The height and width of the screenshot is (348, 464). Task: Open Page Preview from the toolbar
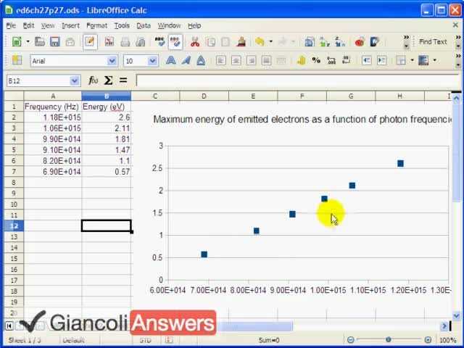pyautogui.click(x=140, y=42)
